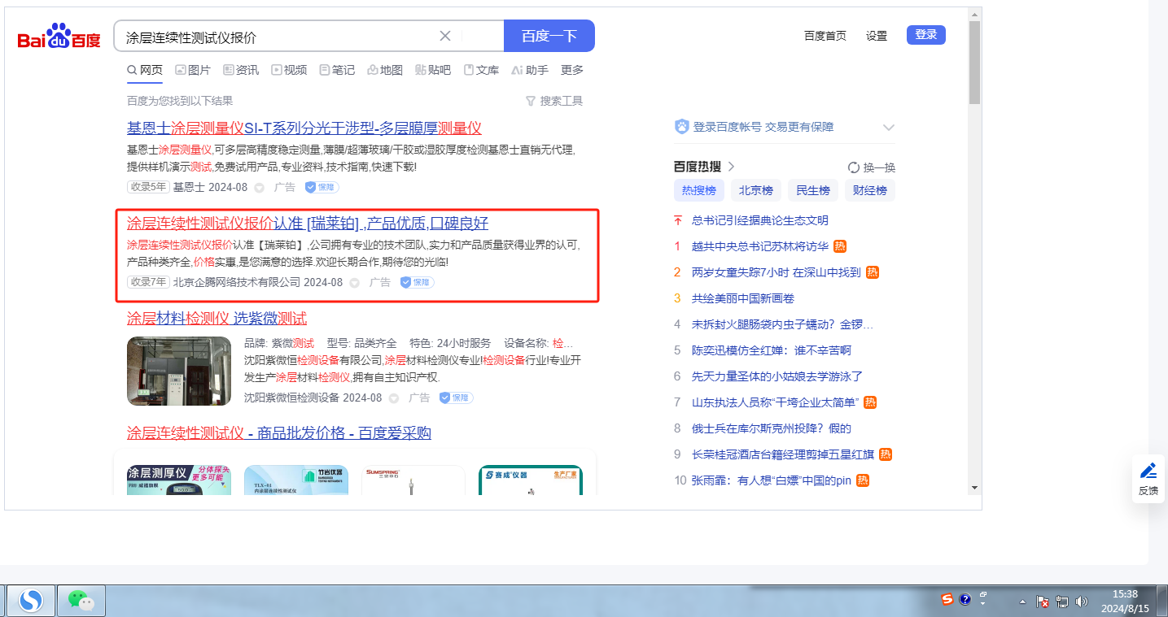
Task: Click the 保障 badge on the 北京企腾 result
Action: click(418, 282)
